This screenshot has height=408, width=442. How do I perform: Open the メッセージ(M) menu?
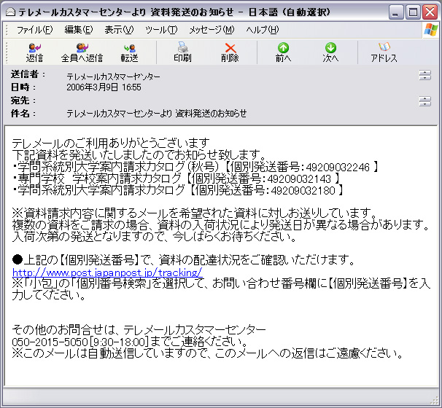pos(212,30)
